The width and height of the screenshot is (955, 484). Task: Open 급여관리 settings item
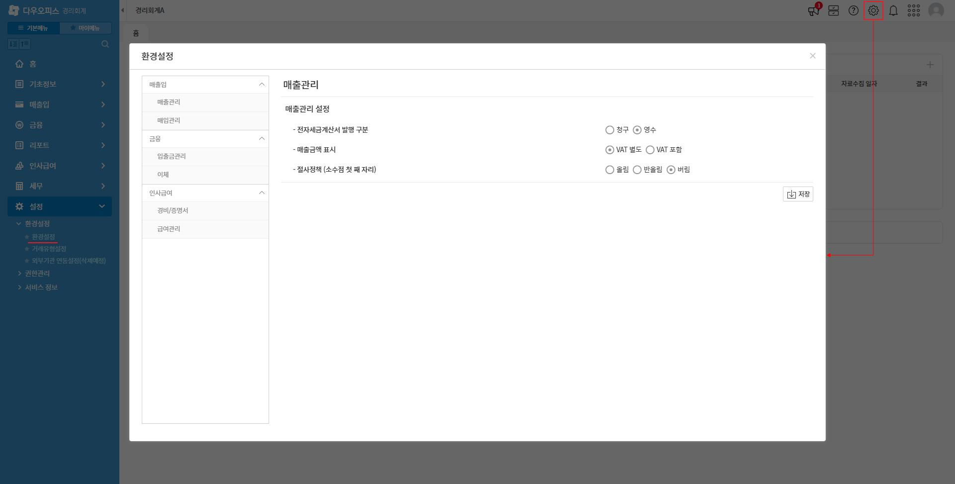click(169, 229)
